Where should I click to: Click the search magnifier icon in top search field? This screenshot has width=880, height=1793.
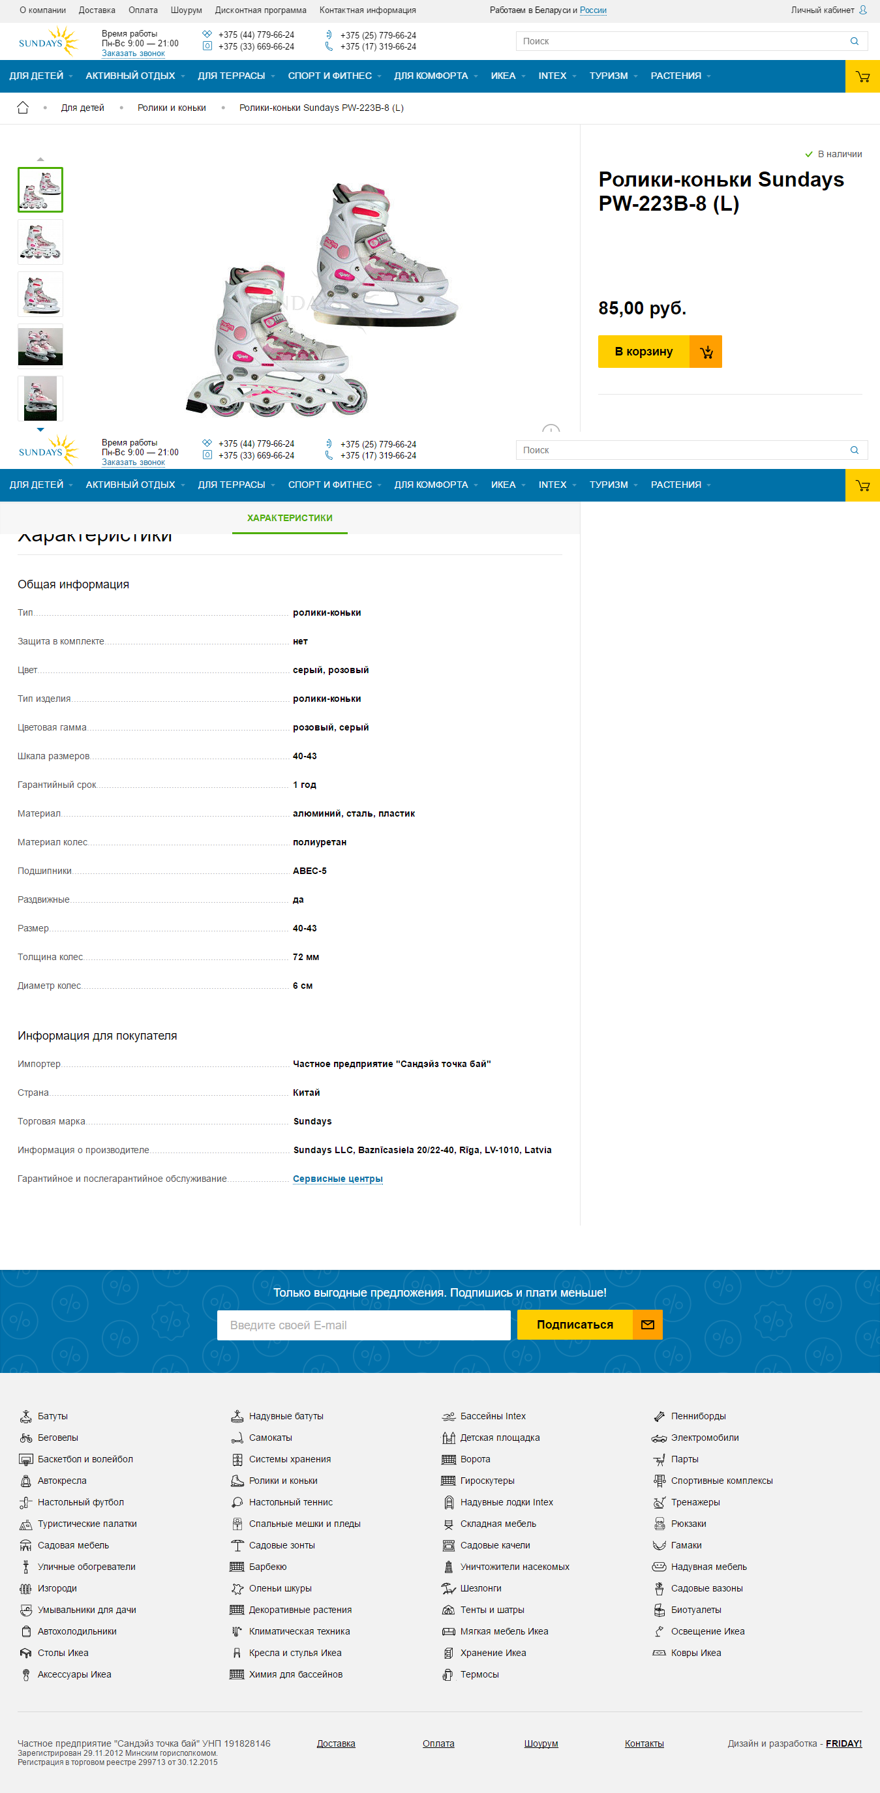tap(855, 41)
